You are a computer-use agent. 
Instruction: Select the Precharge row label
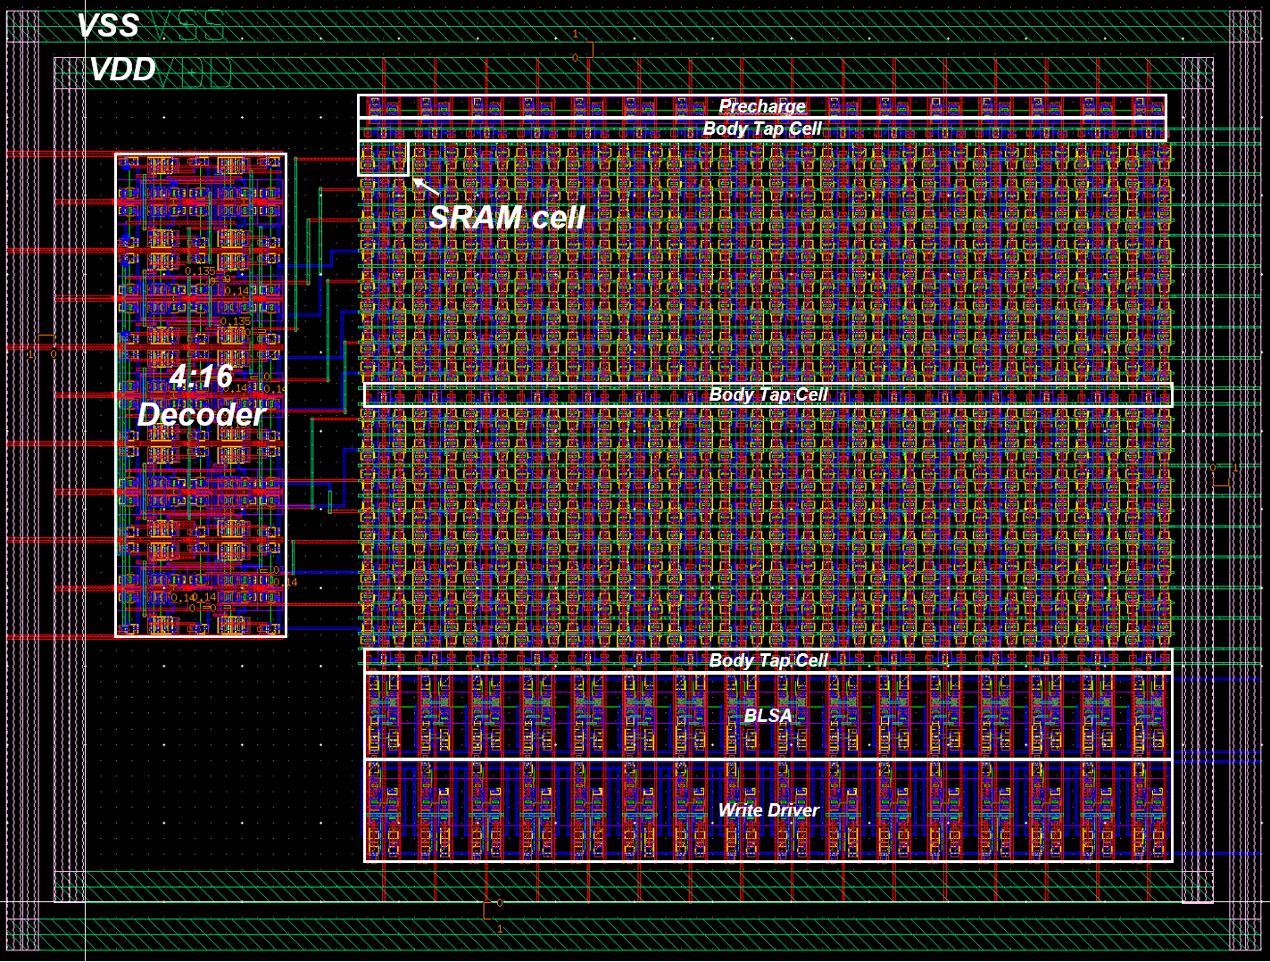(762, 106)
